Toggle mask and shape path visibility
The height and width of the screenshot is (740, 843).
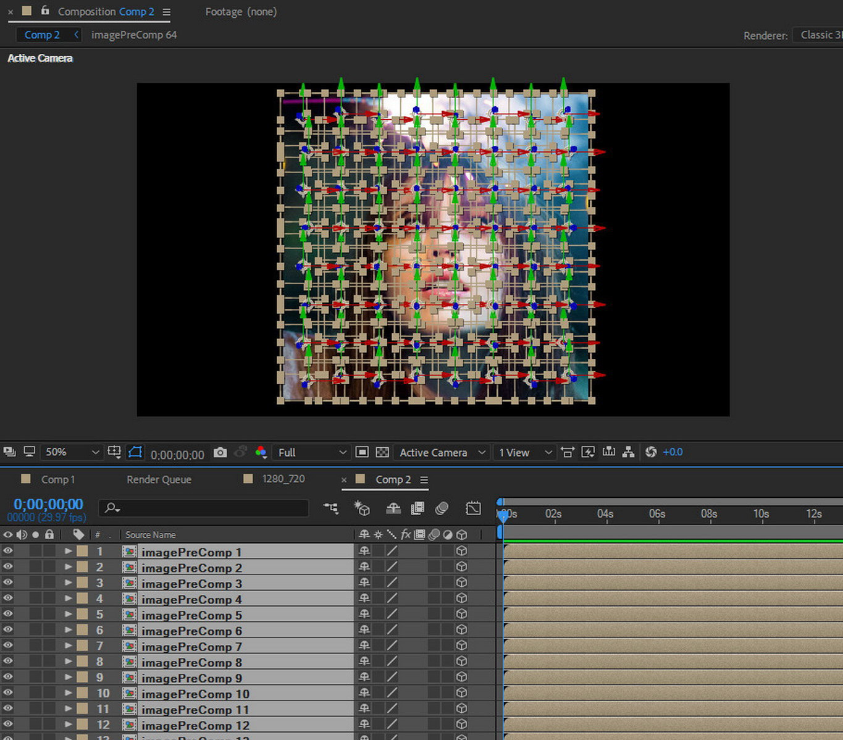[135, 452]
